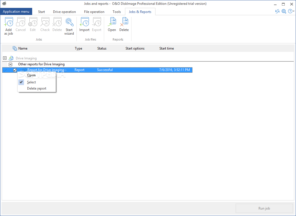Screen dimensions: 296x216
Task: Click the 'Successful' status cell
Action: tap(105, 70)
